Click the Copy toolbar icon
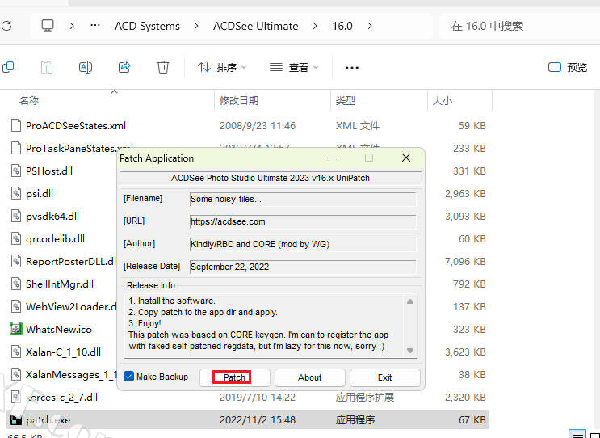The image size is (600, 438). 8,67
